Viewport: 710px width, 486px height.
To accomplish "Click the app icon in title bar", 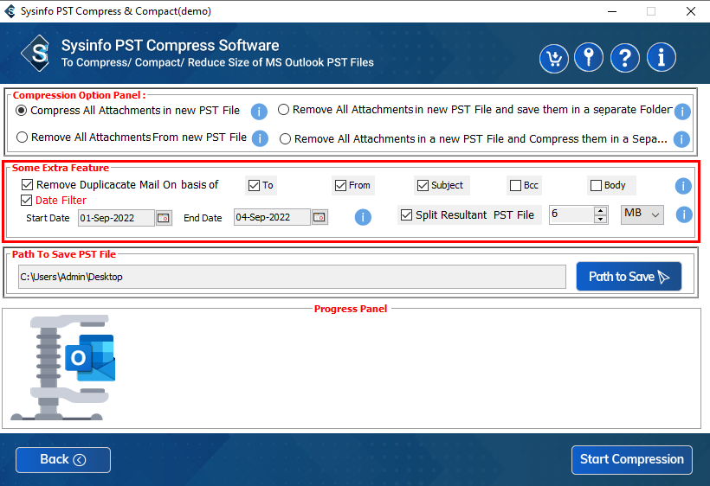I will coord(10,11).
